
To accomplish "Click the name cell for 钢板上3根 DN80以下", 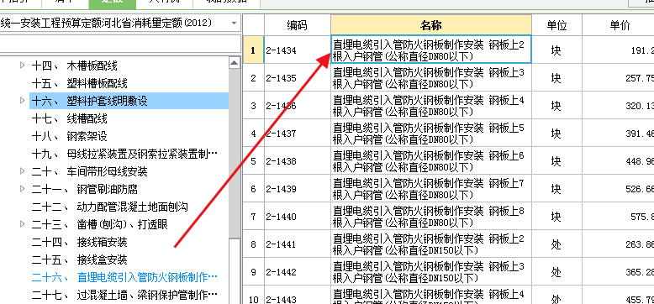I will tap(431, 78).
